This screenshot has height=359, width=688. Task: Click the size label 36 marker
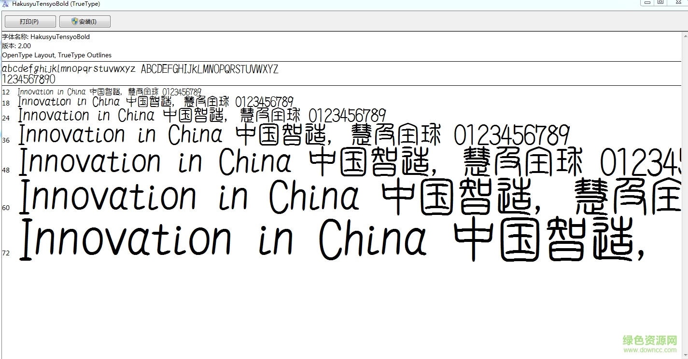coord(6,140)
